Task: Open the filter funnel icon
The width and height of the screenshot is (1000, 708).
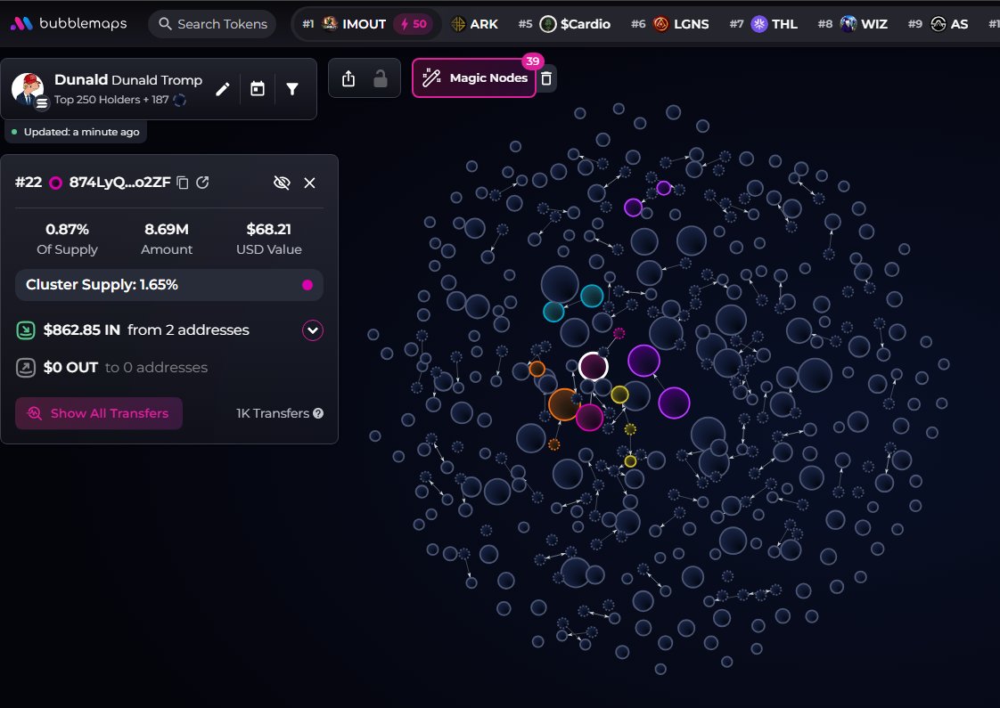Action: click(x=292, y=88)
